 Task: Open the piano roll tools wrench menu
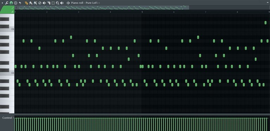pos(7,3)
